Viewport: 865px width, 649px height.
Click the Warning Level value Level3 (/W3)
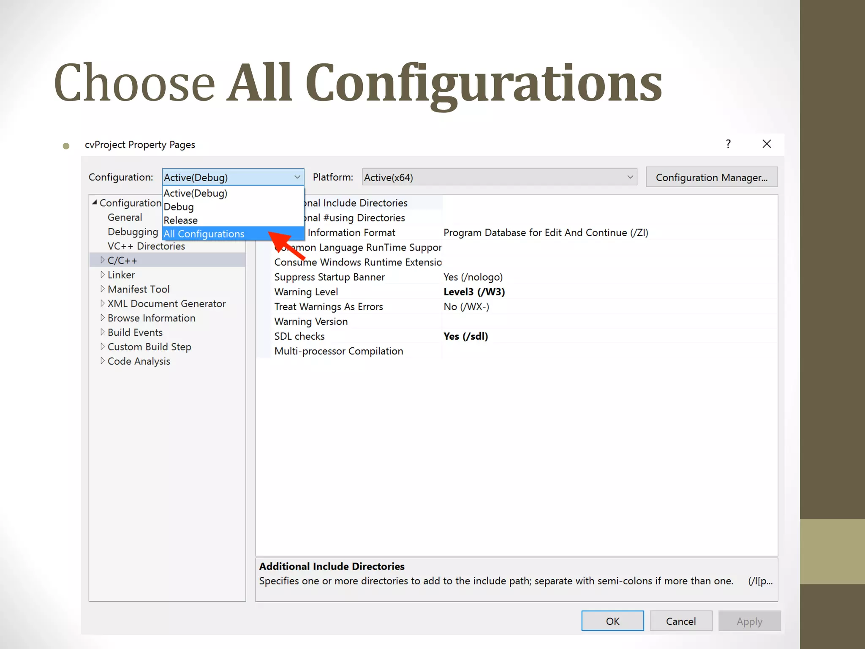point(474,292)
